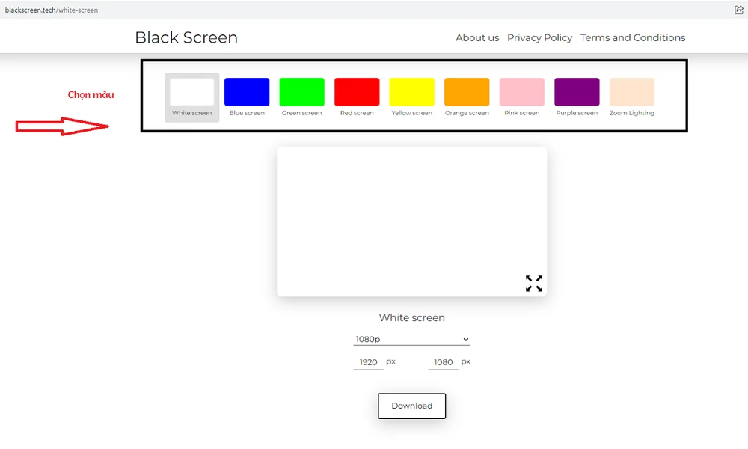Open the About us page
This screenshot has width=748, height=449.
point(477,37)
